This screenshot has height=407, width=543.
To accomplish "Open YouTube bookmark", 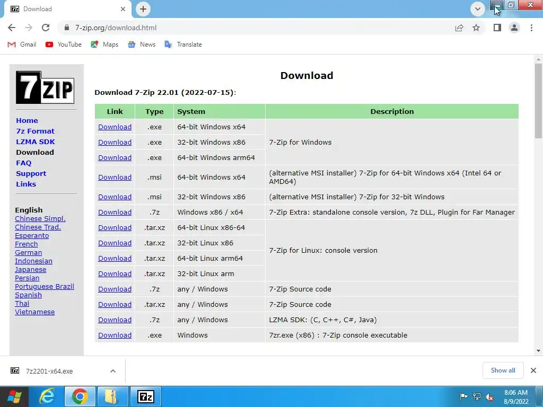I will pyautogui.click(x=64, y=45).
